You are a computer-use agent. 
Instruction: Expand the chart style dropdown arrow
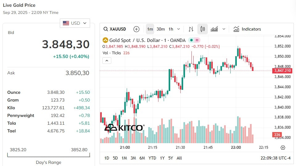pos(224,29)
